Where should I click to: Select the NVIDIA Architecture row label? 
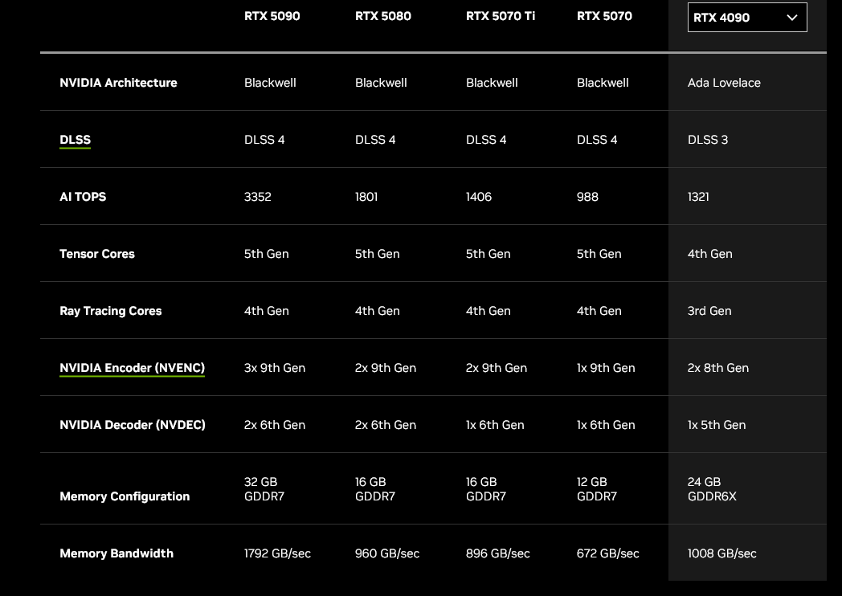tap(118, 83)
